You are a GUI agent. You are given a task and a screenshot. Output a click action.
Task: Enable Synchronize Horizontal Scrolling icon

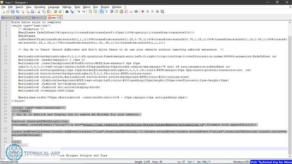[x=95, y=11]
